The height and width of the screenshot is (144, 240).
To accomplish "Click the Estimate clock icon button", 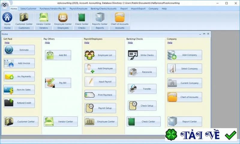I will pos(19,50).
